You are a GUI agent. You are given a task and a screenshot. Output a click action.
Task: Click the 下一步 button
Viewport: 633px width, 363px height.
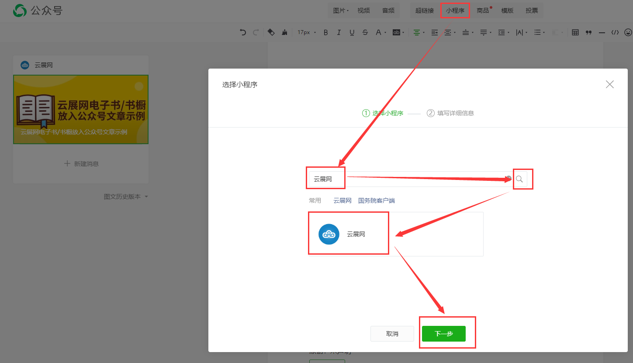pyautogui.click(x=444, y=334)
